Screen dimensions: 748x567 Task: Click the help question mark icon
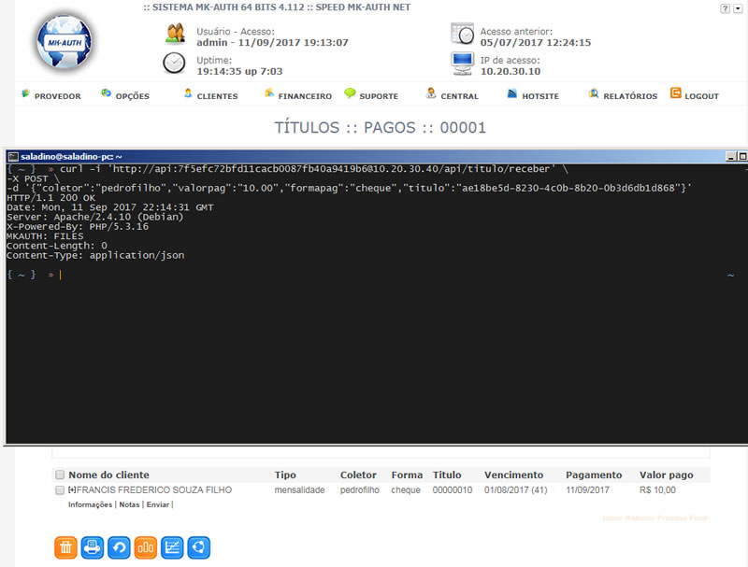click(x=725, y=7)
